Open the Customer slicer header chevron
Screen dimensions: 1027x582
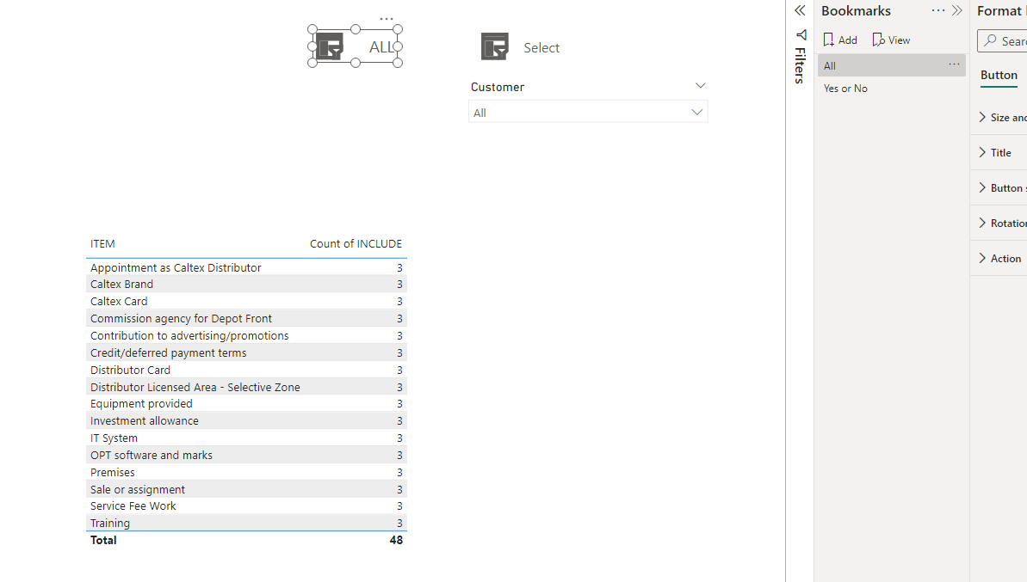(700, 86)
